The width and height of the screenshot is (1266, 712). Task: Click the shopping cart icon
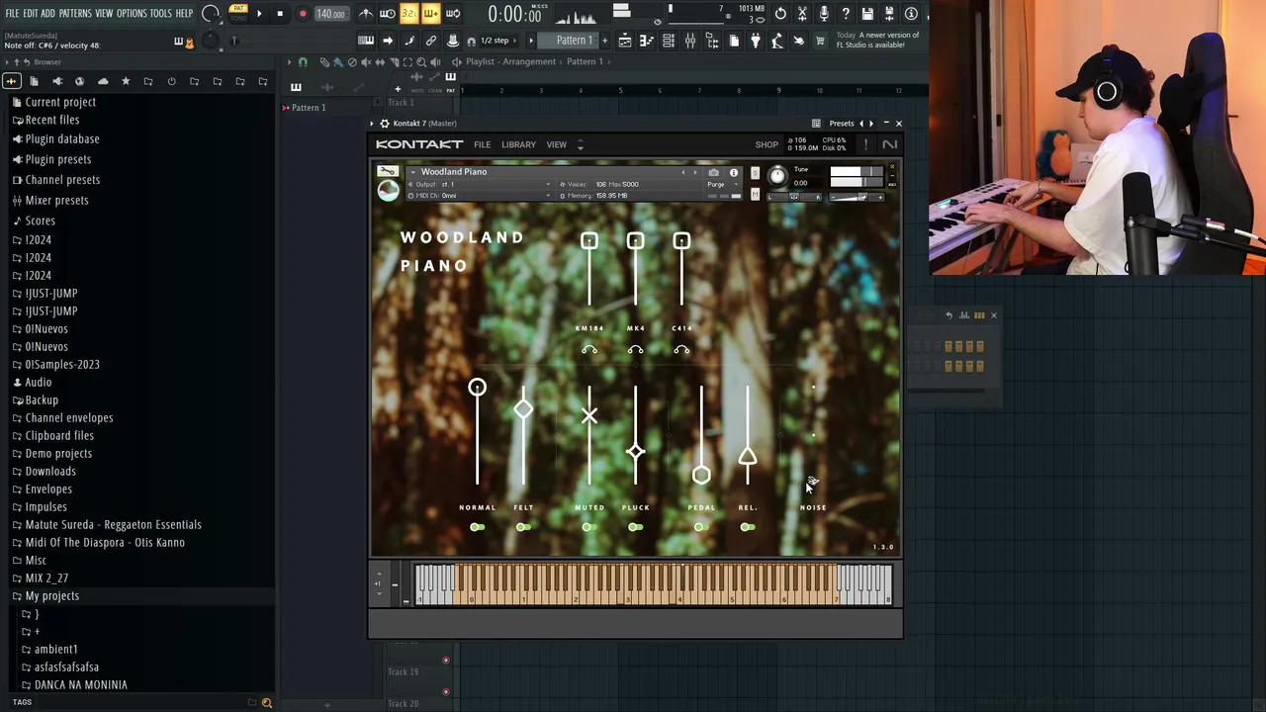[x=820, y=41]
